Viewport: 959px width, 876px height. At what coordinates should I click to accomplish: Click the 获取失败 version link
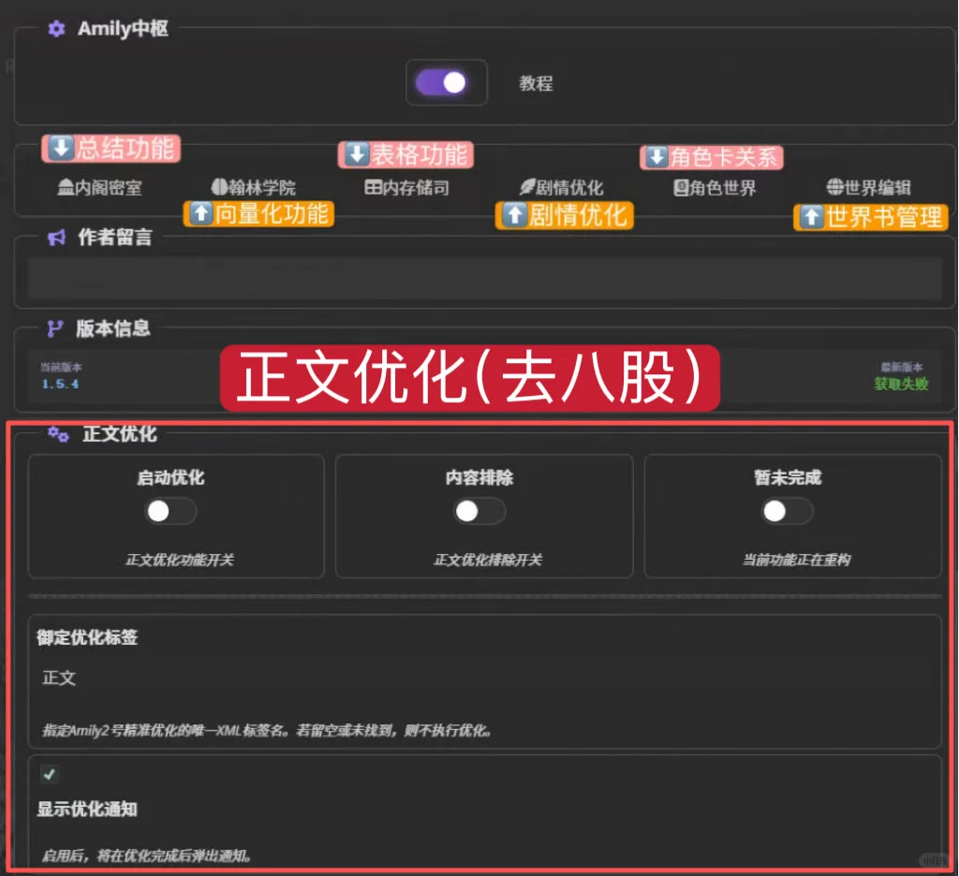(900, 384)
